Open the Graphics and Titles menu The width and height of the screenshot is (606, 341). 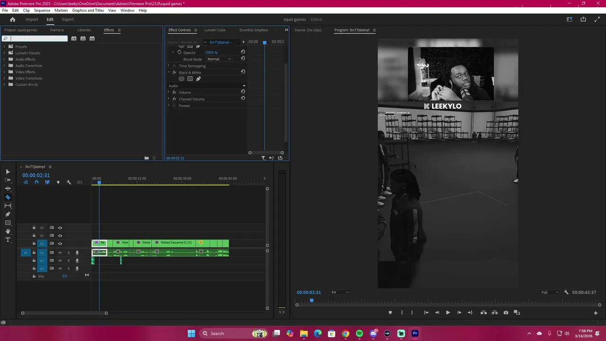coord(88,10)
